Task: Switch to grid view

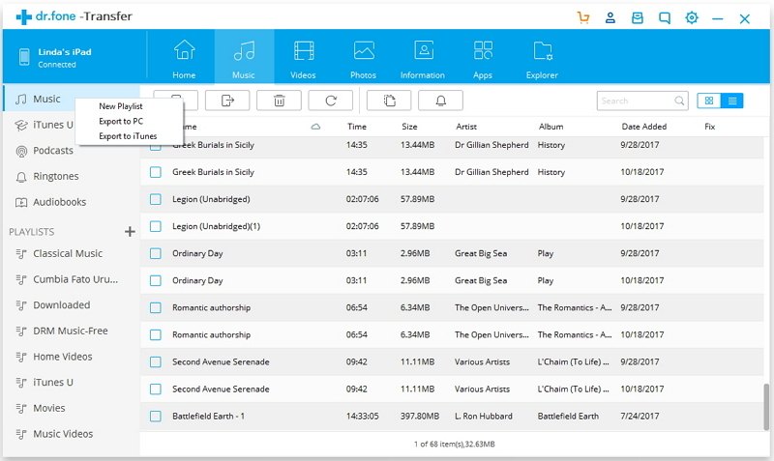Action: click(x=709, y=101)
